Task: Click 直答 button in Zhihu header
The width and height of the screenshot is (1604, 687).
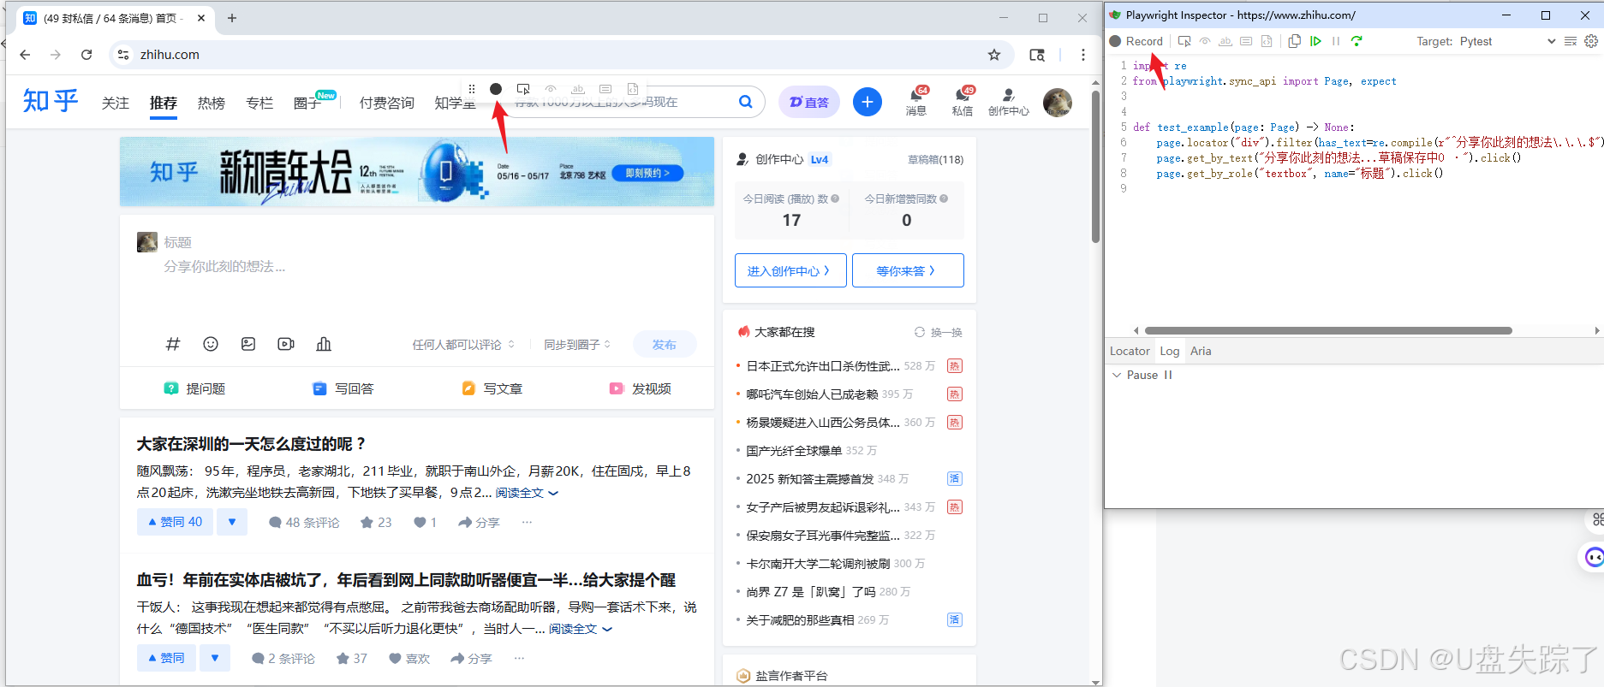Action: coord(809,102)
